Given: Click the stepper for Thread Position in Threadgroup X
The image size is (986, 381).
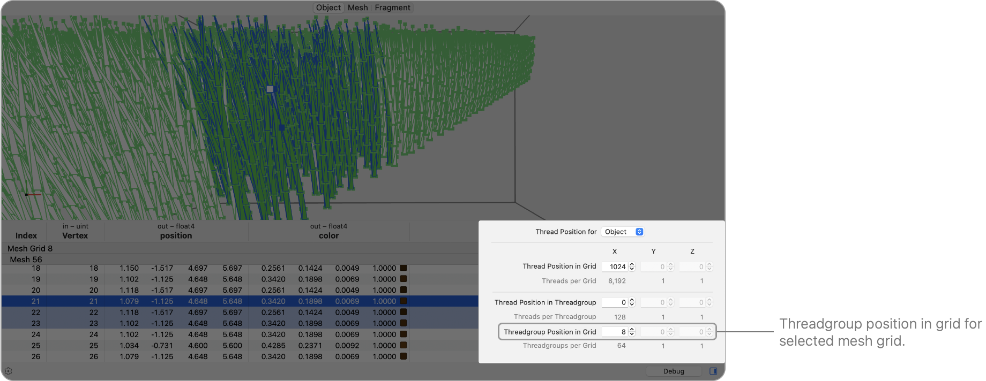Looking at the screenshot, I should coord(632,302).
